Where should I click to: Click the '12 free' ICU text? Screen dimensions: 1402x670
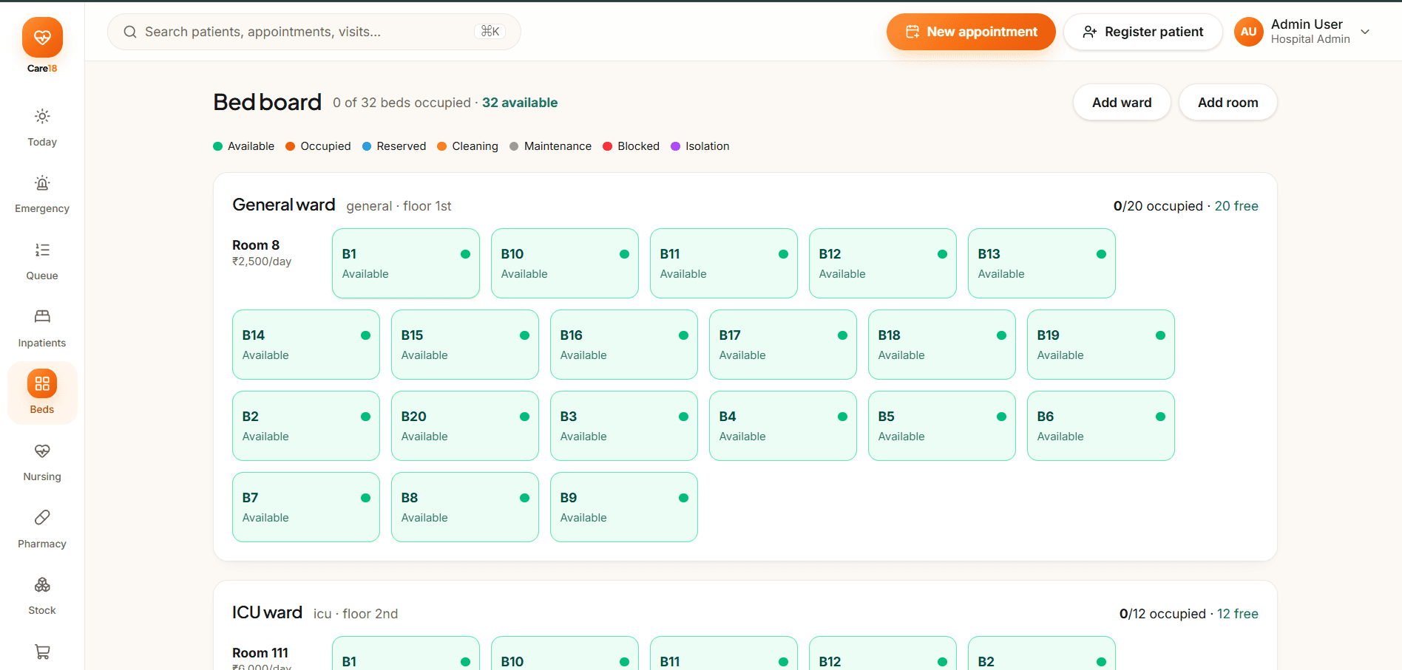(x=1238, y=614)
